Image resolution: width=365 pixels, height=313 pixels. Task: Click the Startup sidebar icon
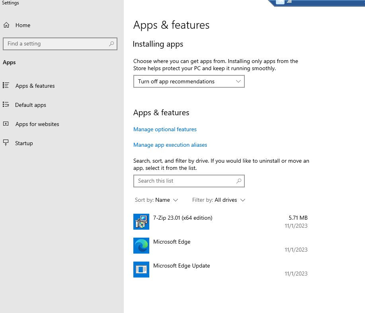(x=6, y=143)
